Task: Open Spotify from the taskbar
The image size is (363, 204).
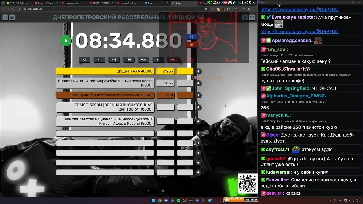Action: [178, 201]
